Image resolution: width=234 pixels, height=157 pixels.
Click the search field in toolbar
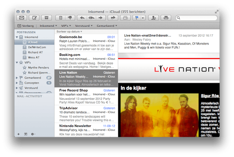click(x=197, y=18)
